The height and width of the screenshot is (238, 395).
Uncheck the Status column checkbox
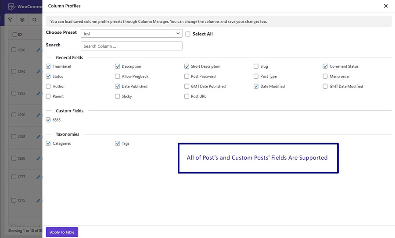pos(48,76)
